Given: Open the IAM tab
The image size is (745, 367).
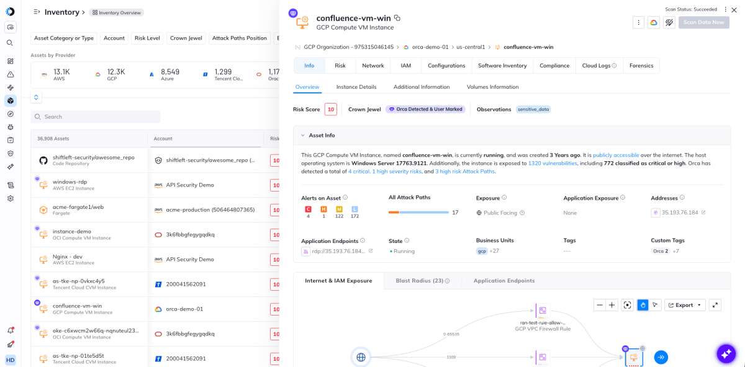Looking at the screenshot, I should 406,65.
